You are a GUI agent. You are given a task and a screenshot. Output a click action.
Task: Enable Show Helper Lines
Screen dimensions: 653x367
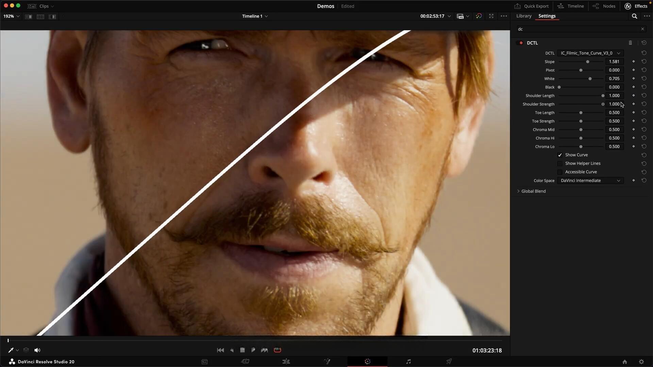[560, 163]
